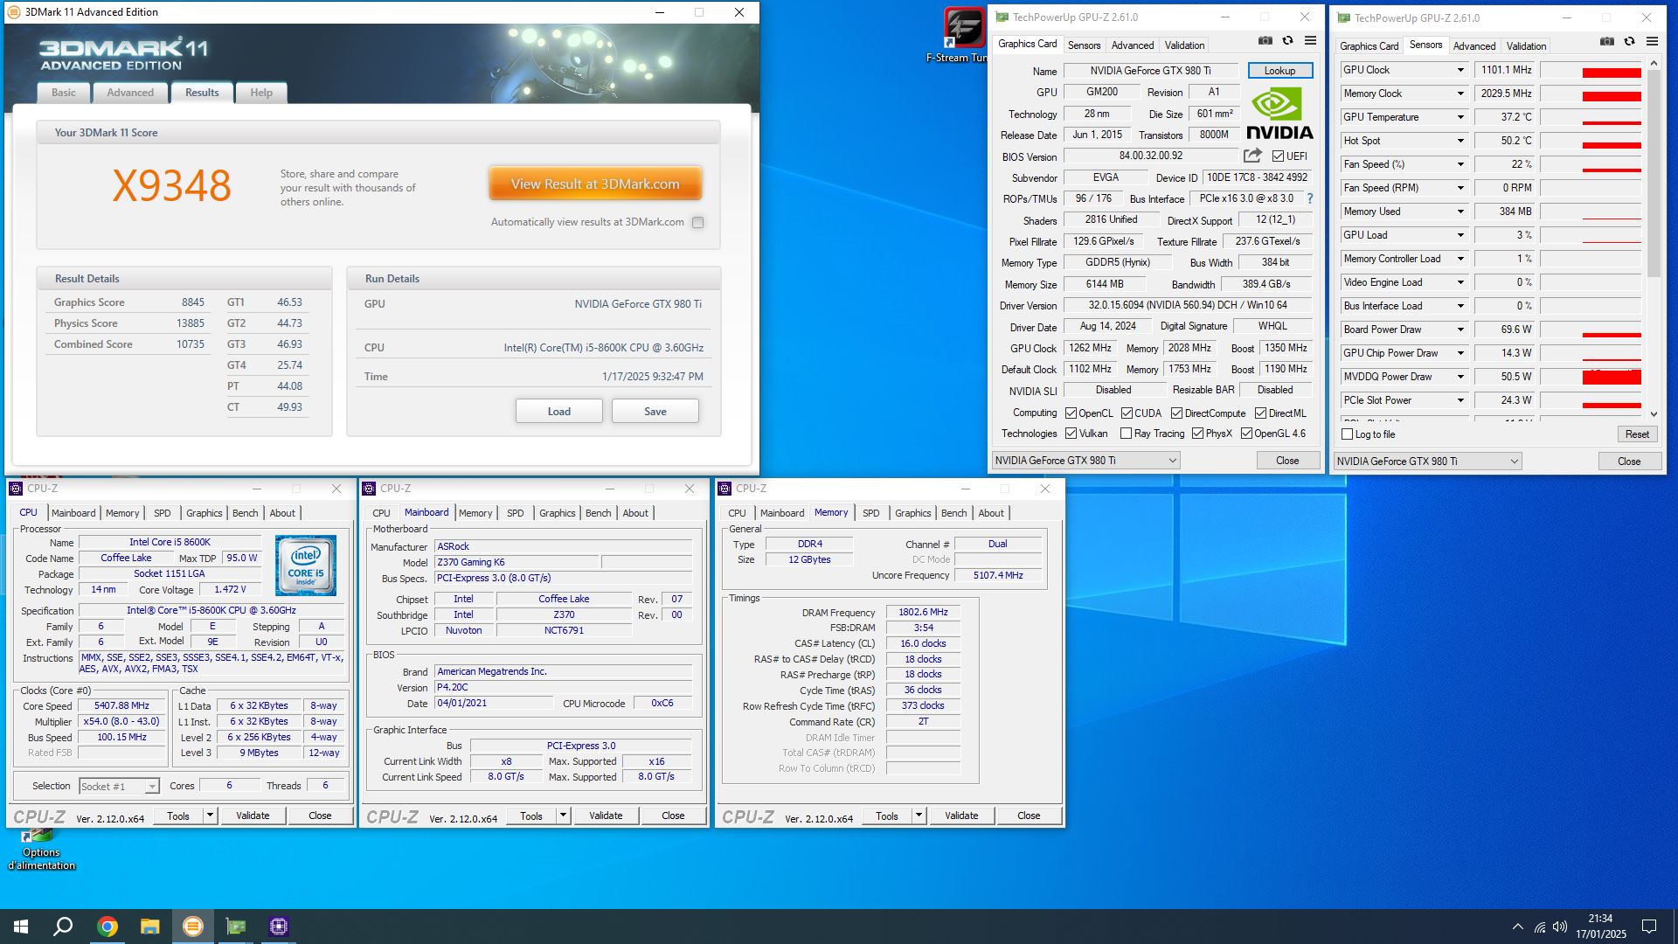This screenshot has height=944, width=1678.
Task: Click the GPU Name field showing GTX 980 Ti
Action: click(x=1150, y=71)
